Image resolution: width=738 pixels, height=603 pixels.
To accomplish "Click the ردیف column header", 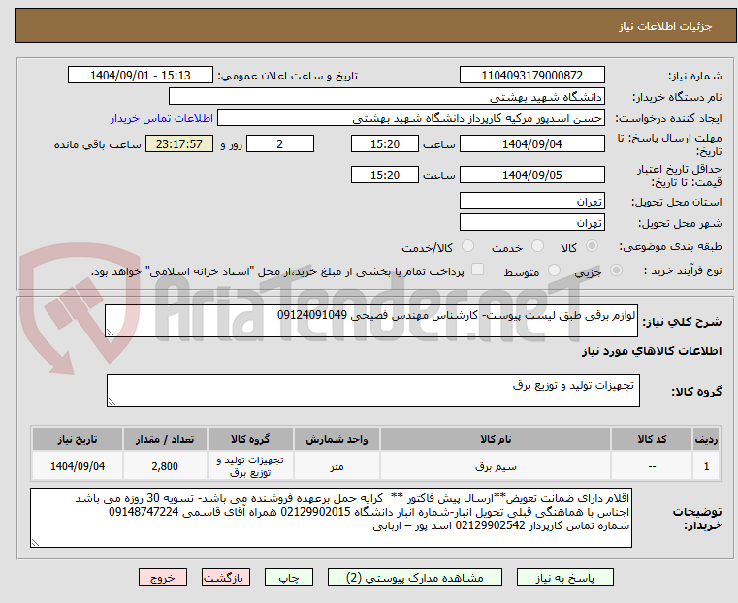I will click(x=706, y=439).
